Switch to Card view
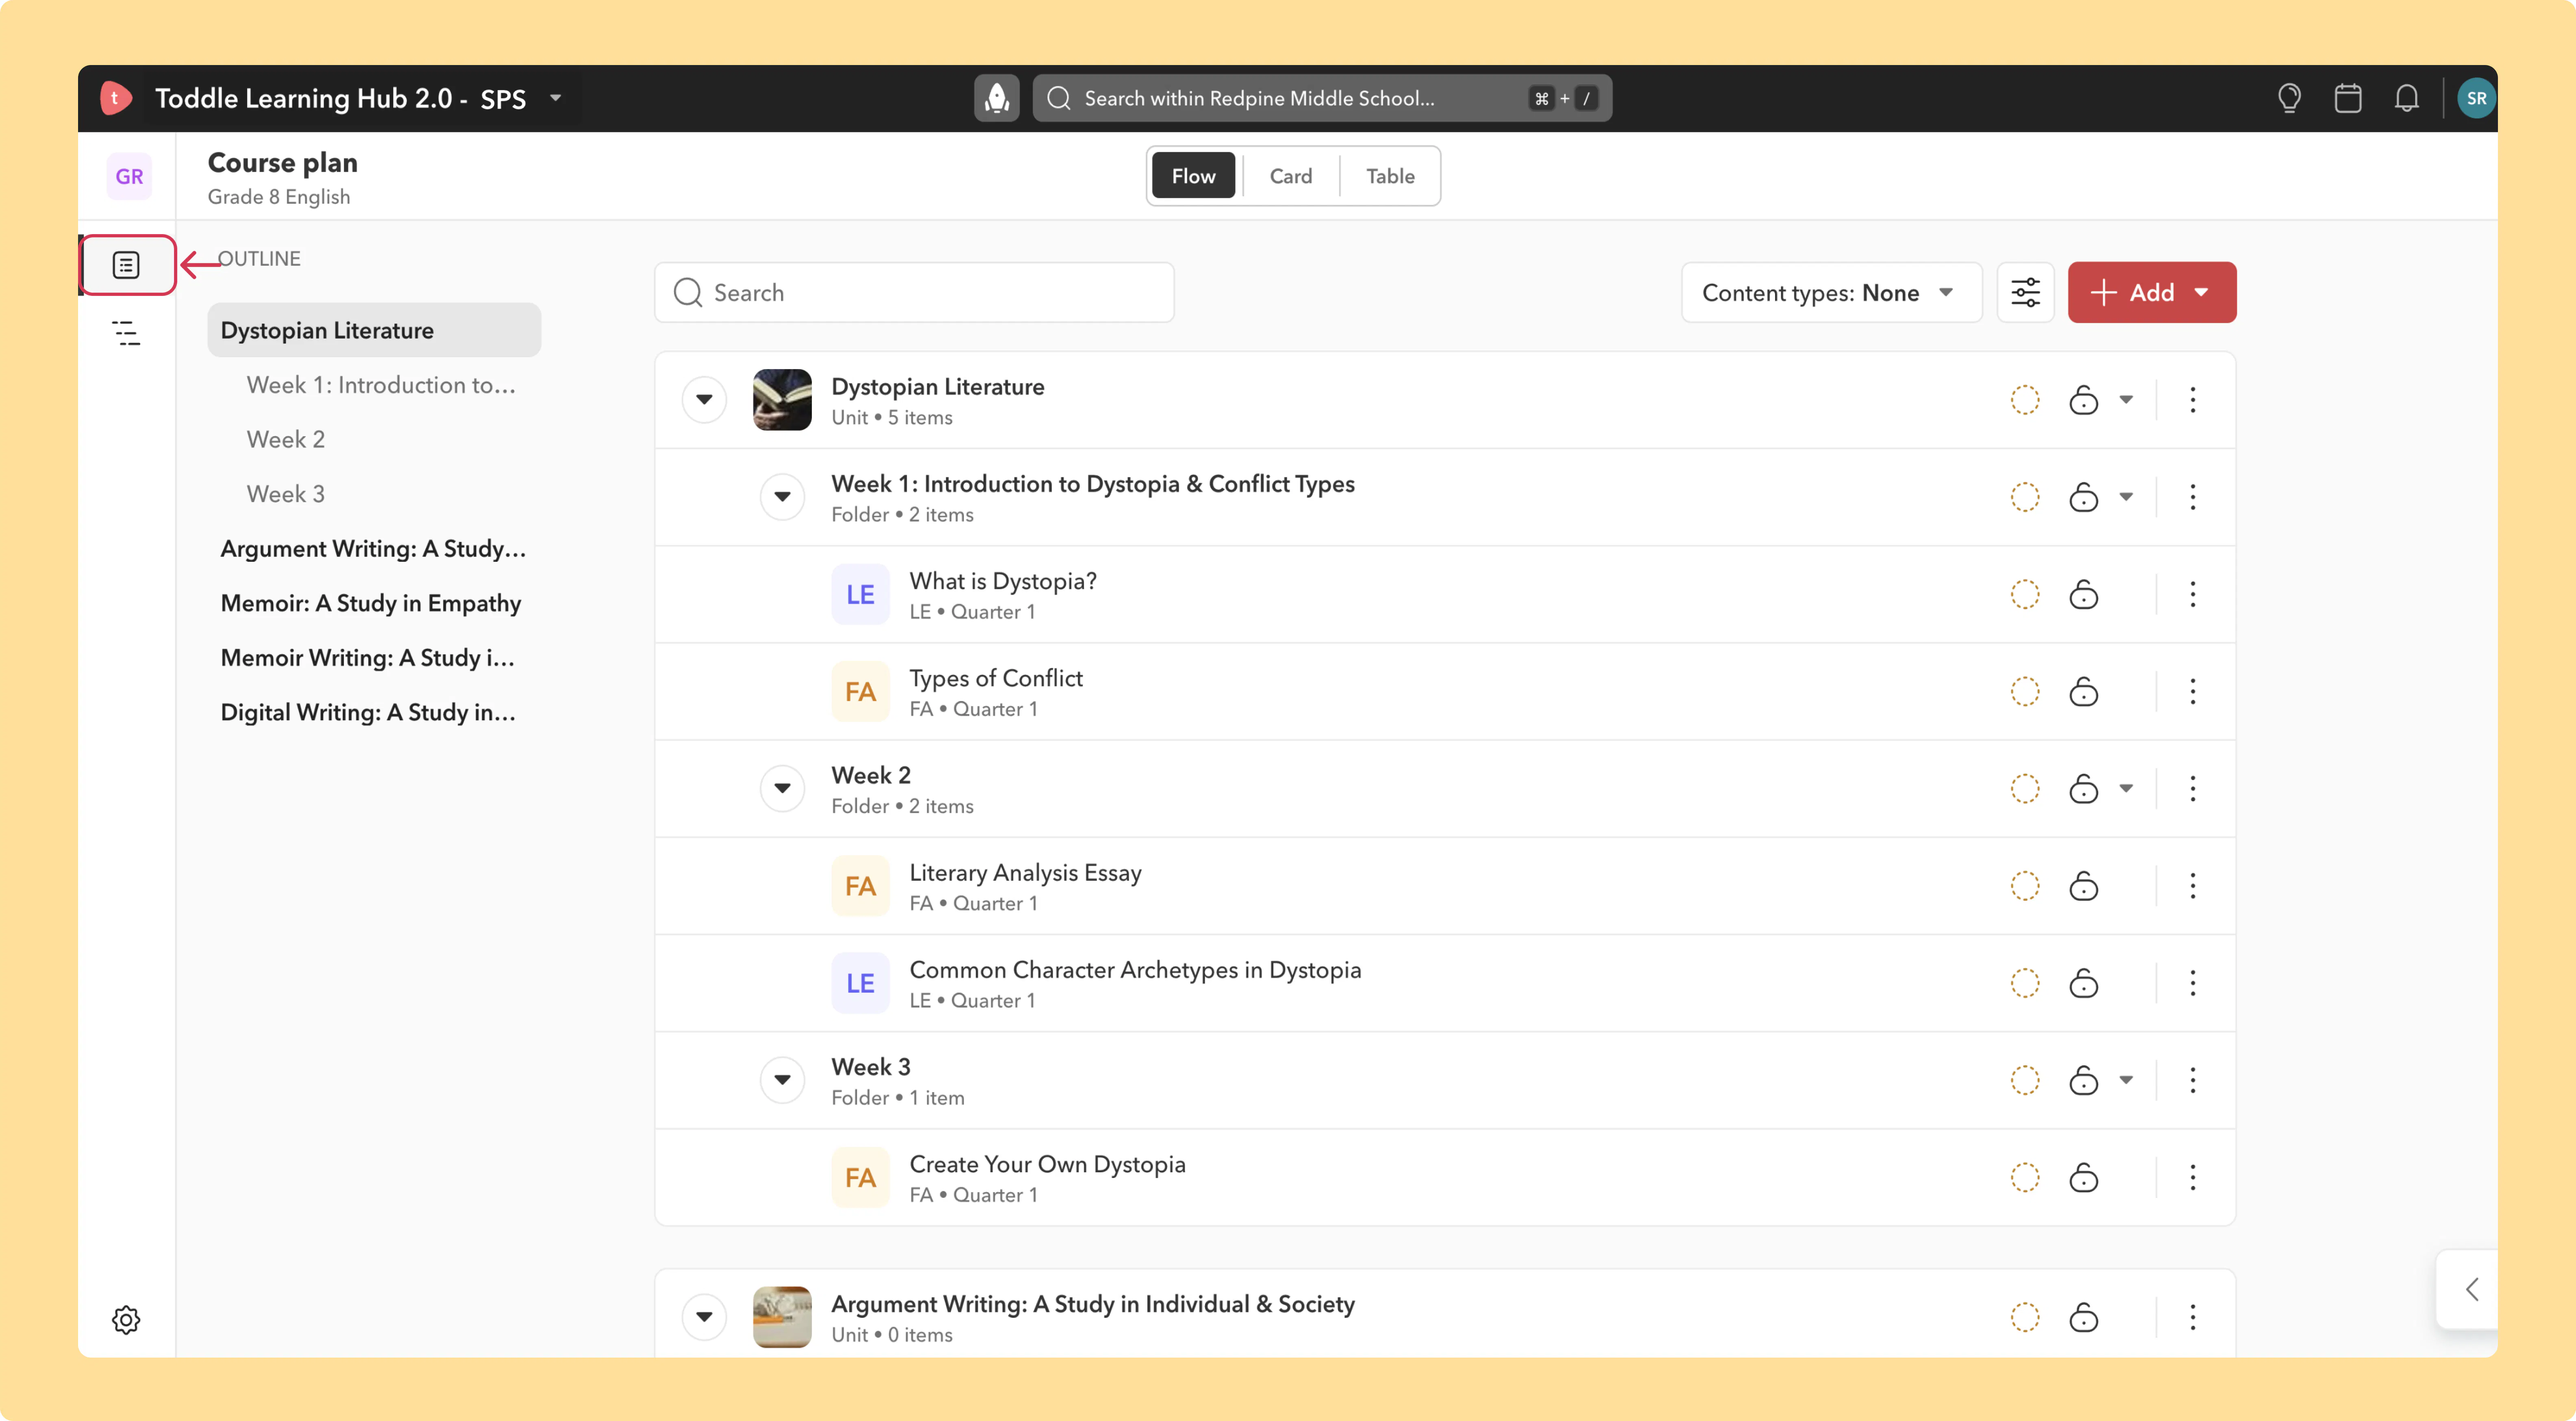This screenshot has height=1421, width=2576. pos(1290,176)
